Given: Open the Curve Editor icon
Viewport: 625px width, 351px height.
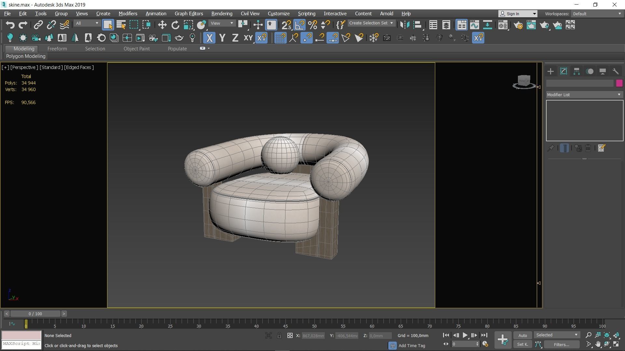Looking at the screenshot, I should coord(474,25).
